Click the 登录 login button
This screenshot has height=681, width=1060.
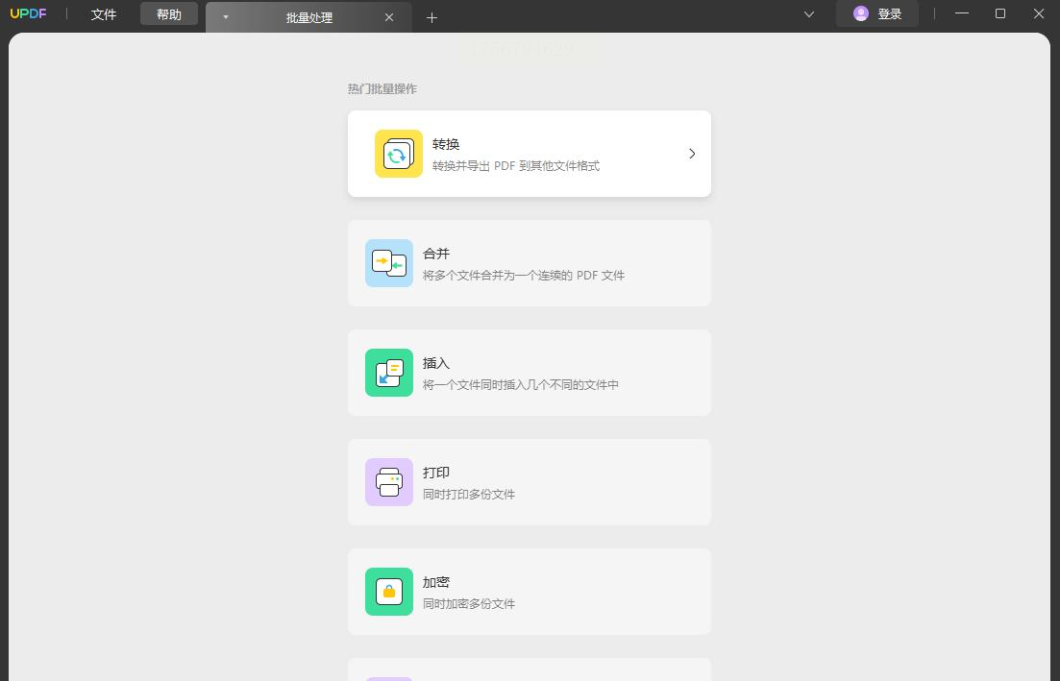(x=877, y=13)
